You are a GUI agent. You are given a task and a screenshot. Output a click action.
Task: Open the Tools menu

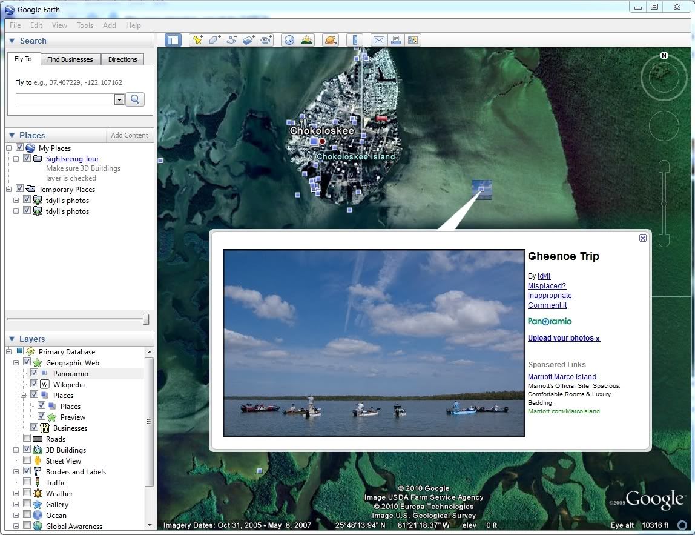point(85,25)
